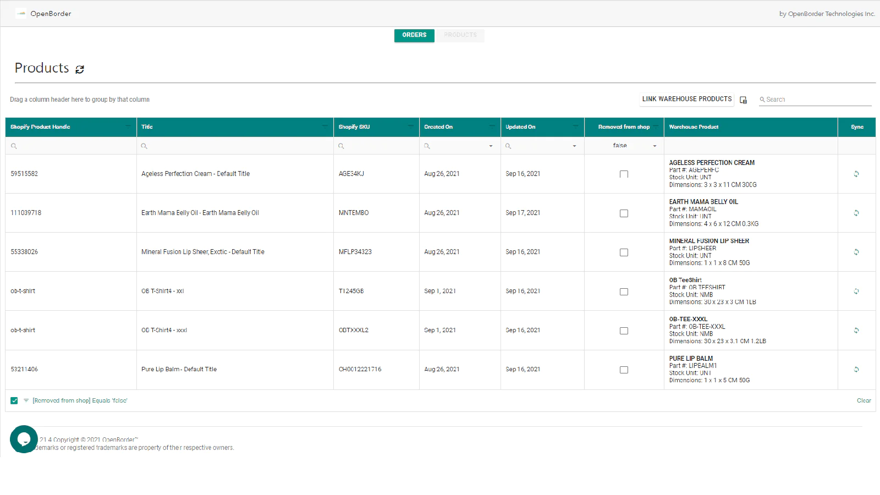Screen dimensions: 880x495
Task: Switch to the Products tab
Action: pyautogui.click(x=460, y=35)
